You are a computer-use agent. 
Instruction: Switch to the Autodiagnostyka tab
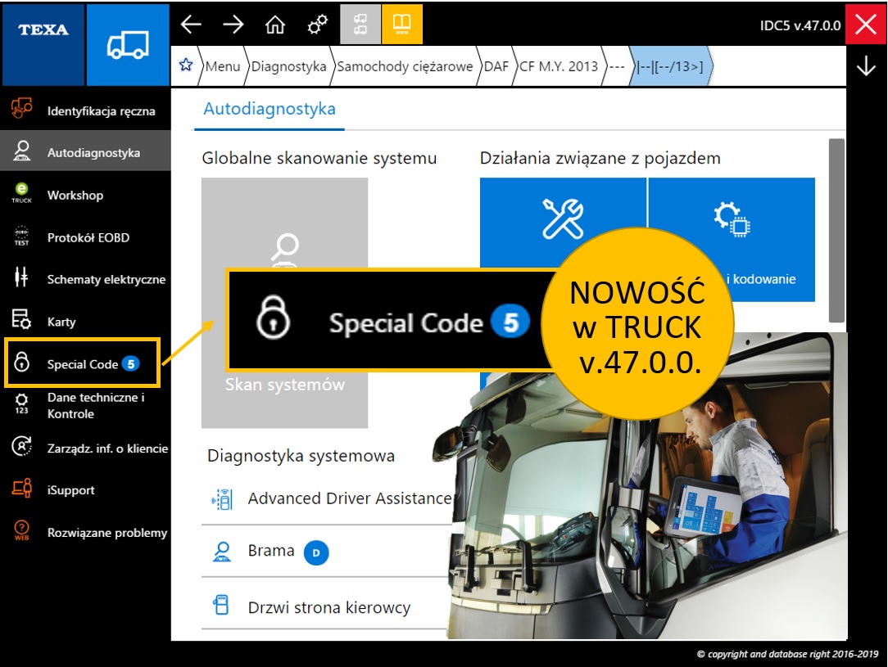[270, 109]
